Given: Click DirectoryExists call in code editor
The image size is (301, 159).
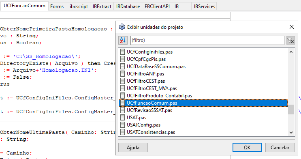Looking at the screenshot, I should tap(24, 63).
